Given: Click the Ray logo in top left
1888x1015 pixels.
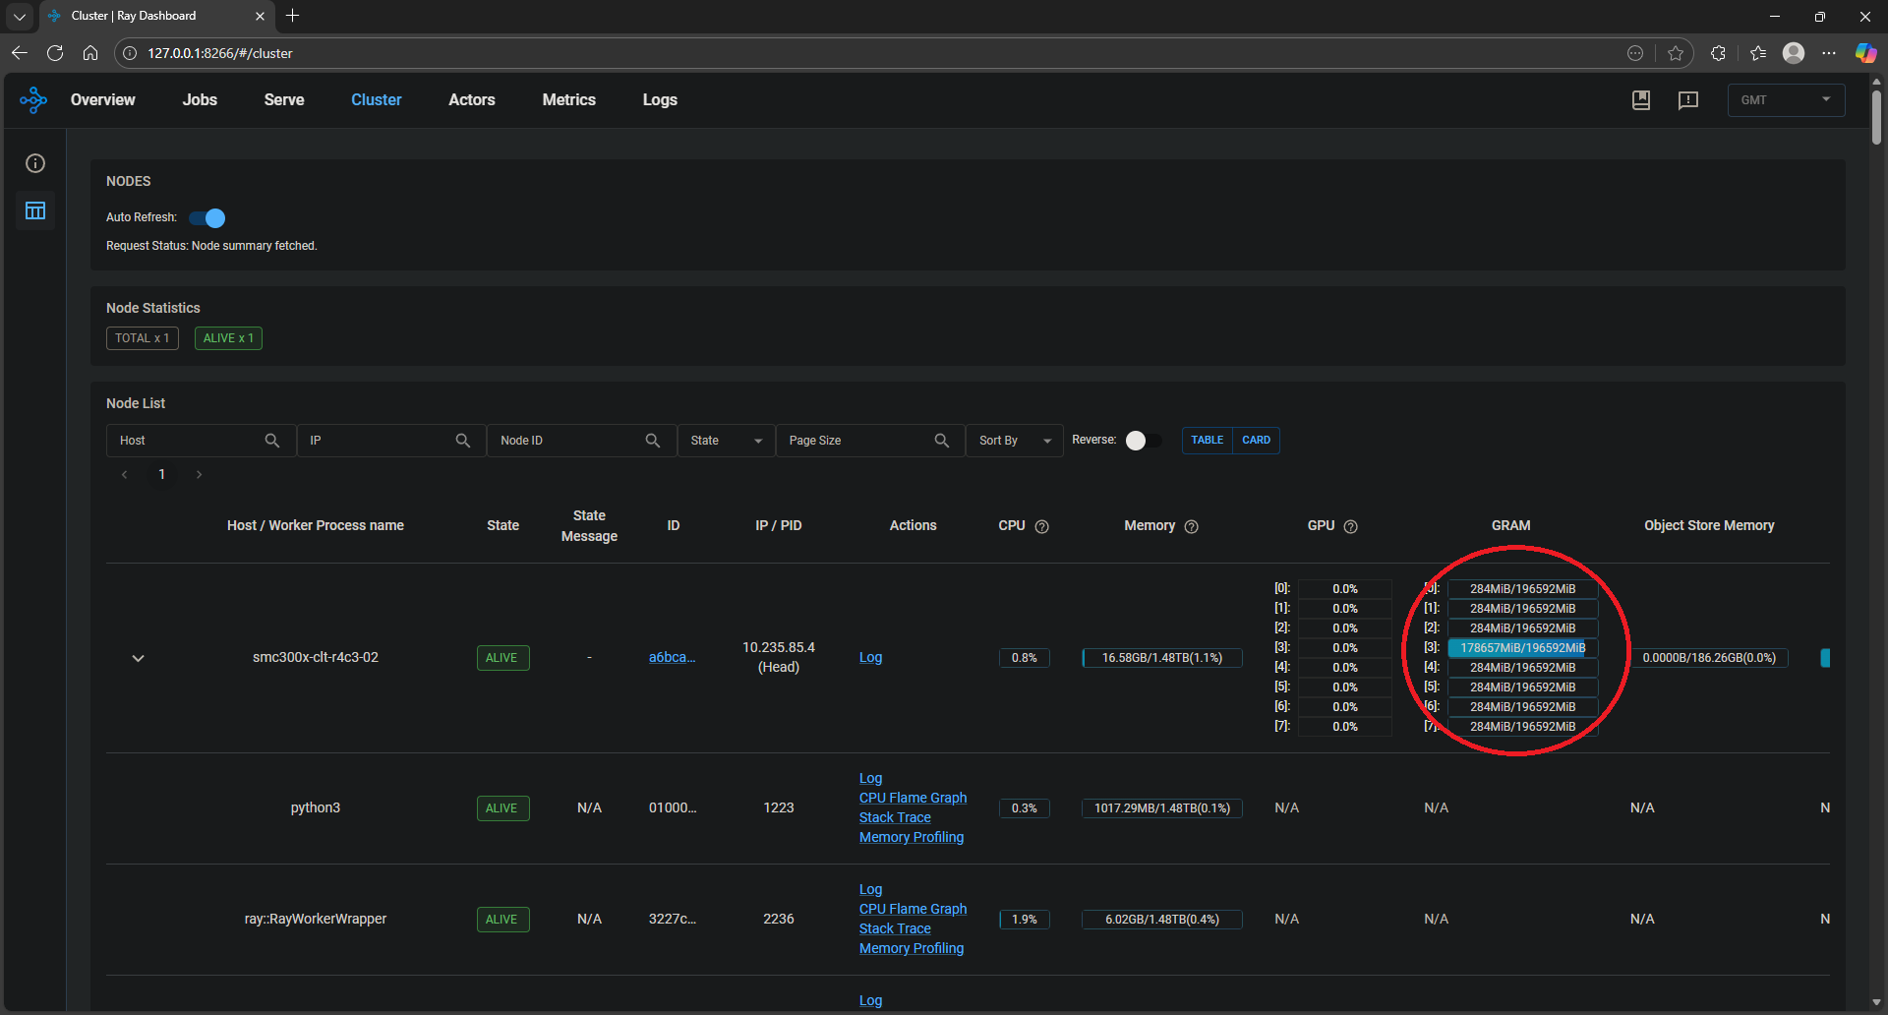Looking at the screenshot, I should tap(32, 99).
